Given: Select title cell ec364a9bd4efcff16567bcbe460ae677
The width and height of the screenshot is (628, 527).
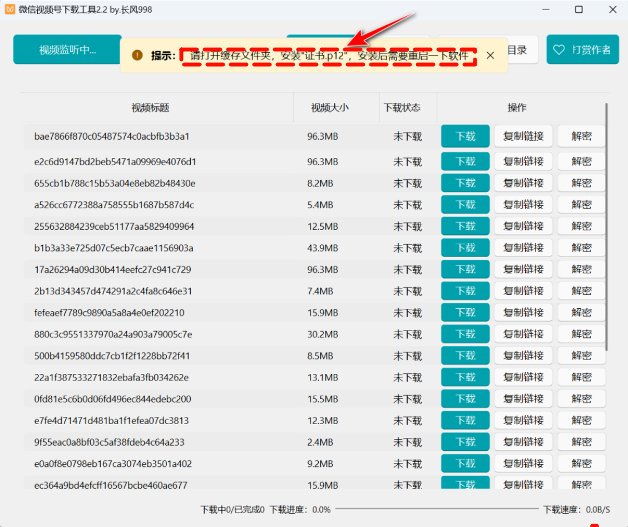Looking at the screenshot, I should (x=111, y=485).
